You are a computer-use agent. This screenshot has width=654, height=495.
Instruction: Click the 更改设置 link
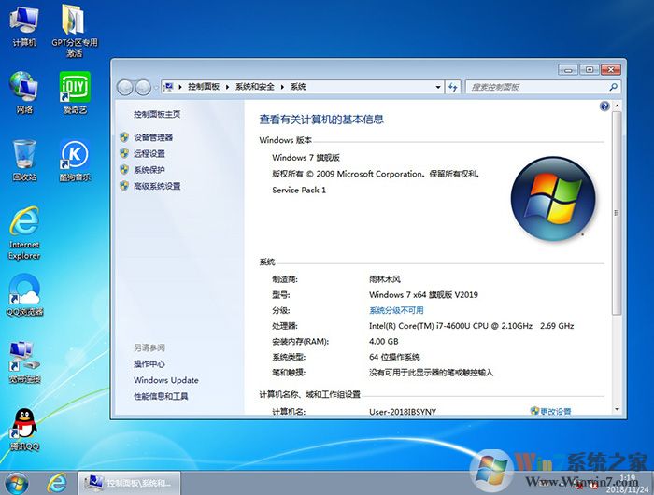click(x=556, y=411)
